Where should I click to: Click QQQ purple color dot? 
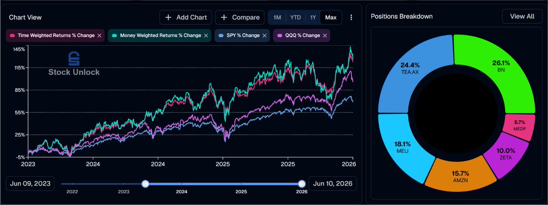(279, 35)
